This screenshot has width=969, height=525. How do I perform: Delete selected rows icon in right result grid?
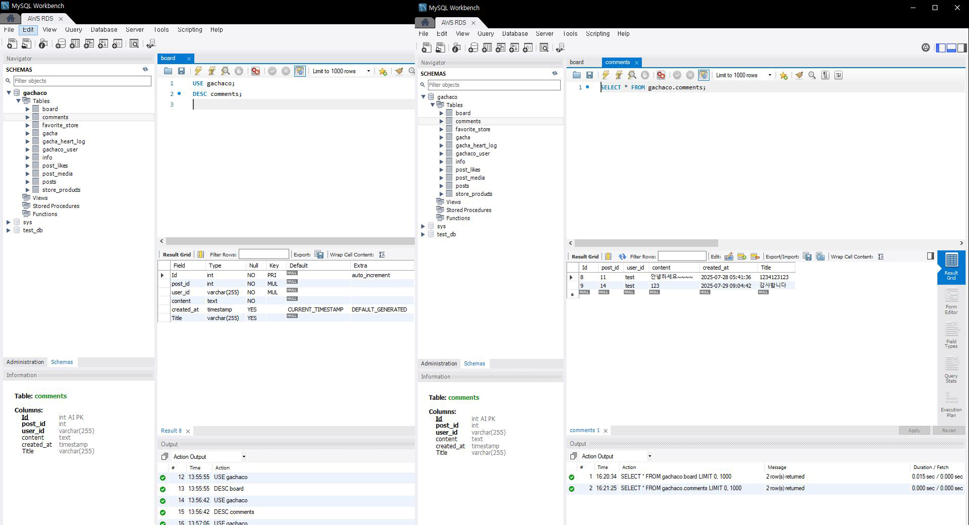click(755, 256)
